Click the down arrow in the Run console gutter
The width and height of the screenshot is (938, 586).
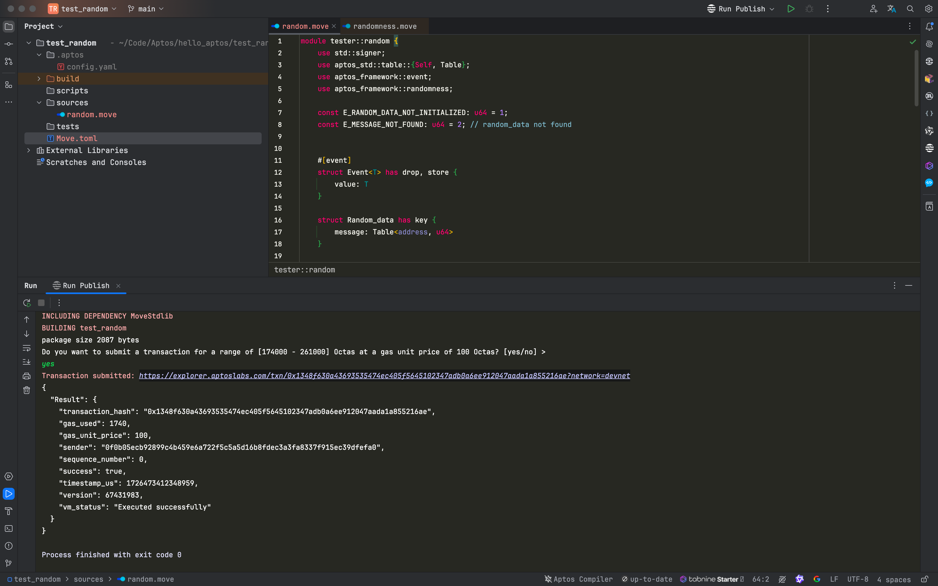[x=26, y=334]
